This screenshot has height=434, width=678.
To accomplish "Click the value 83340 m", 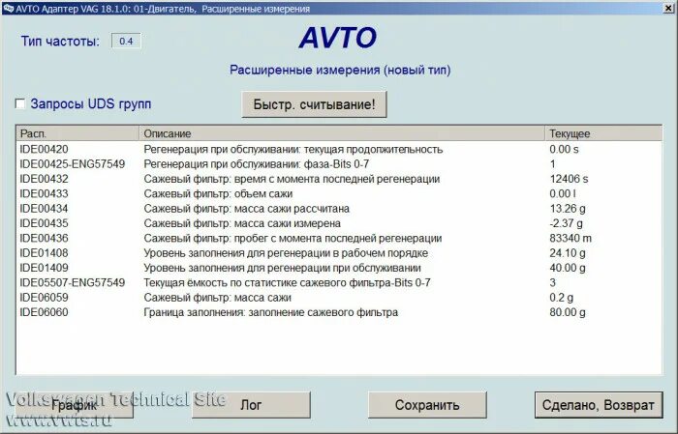I will (570, 238).
